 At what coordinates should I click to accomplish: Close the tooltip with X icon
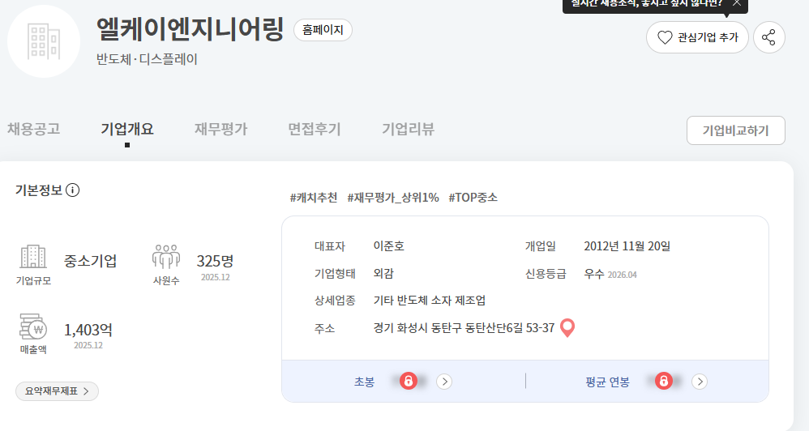coord(737,3)
